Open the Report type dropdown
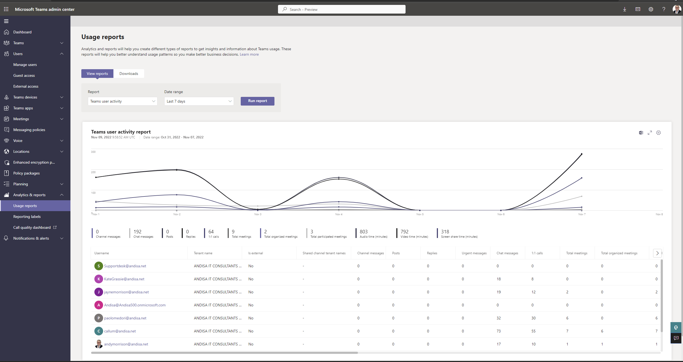The image size is (683, 362). click(x=123, y=101)
